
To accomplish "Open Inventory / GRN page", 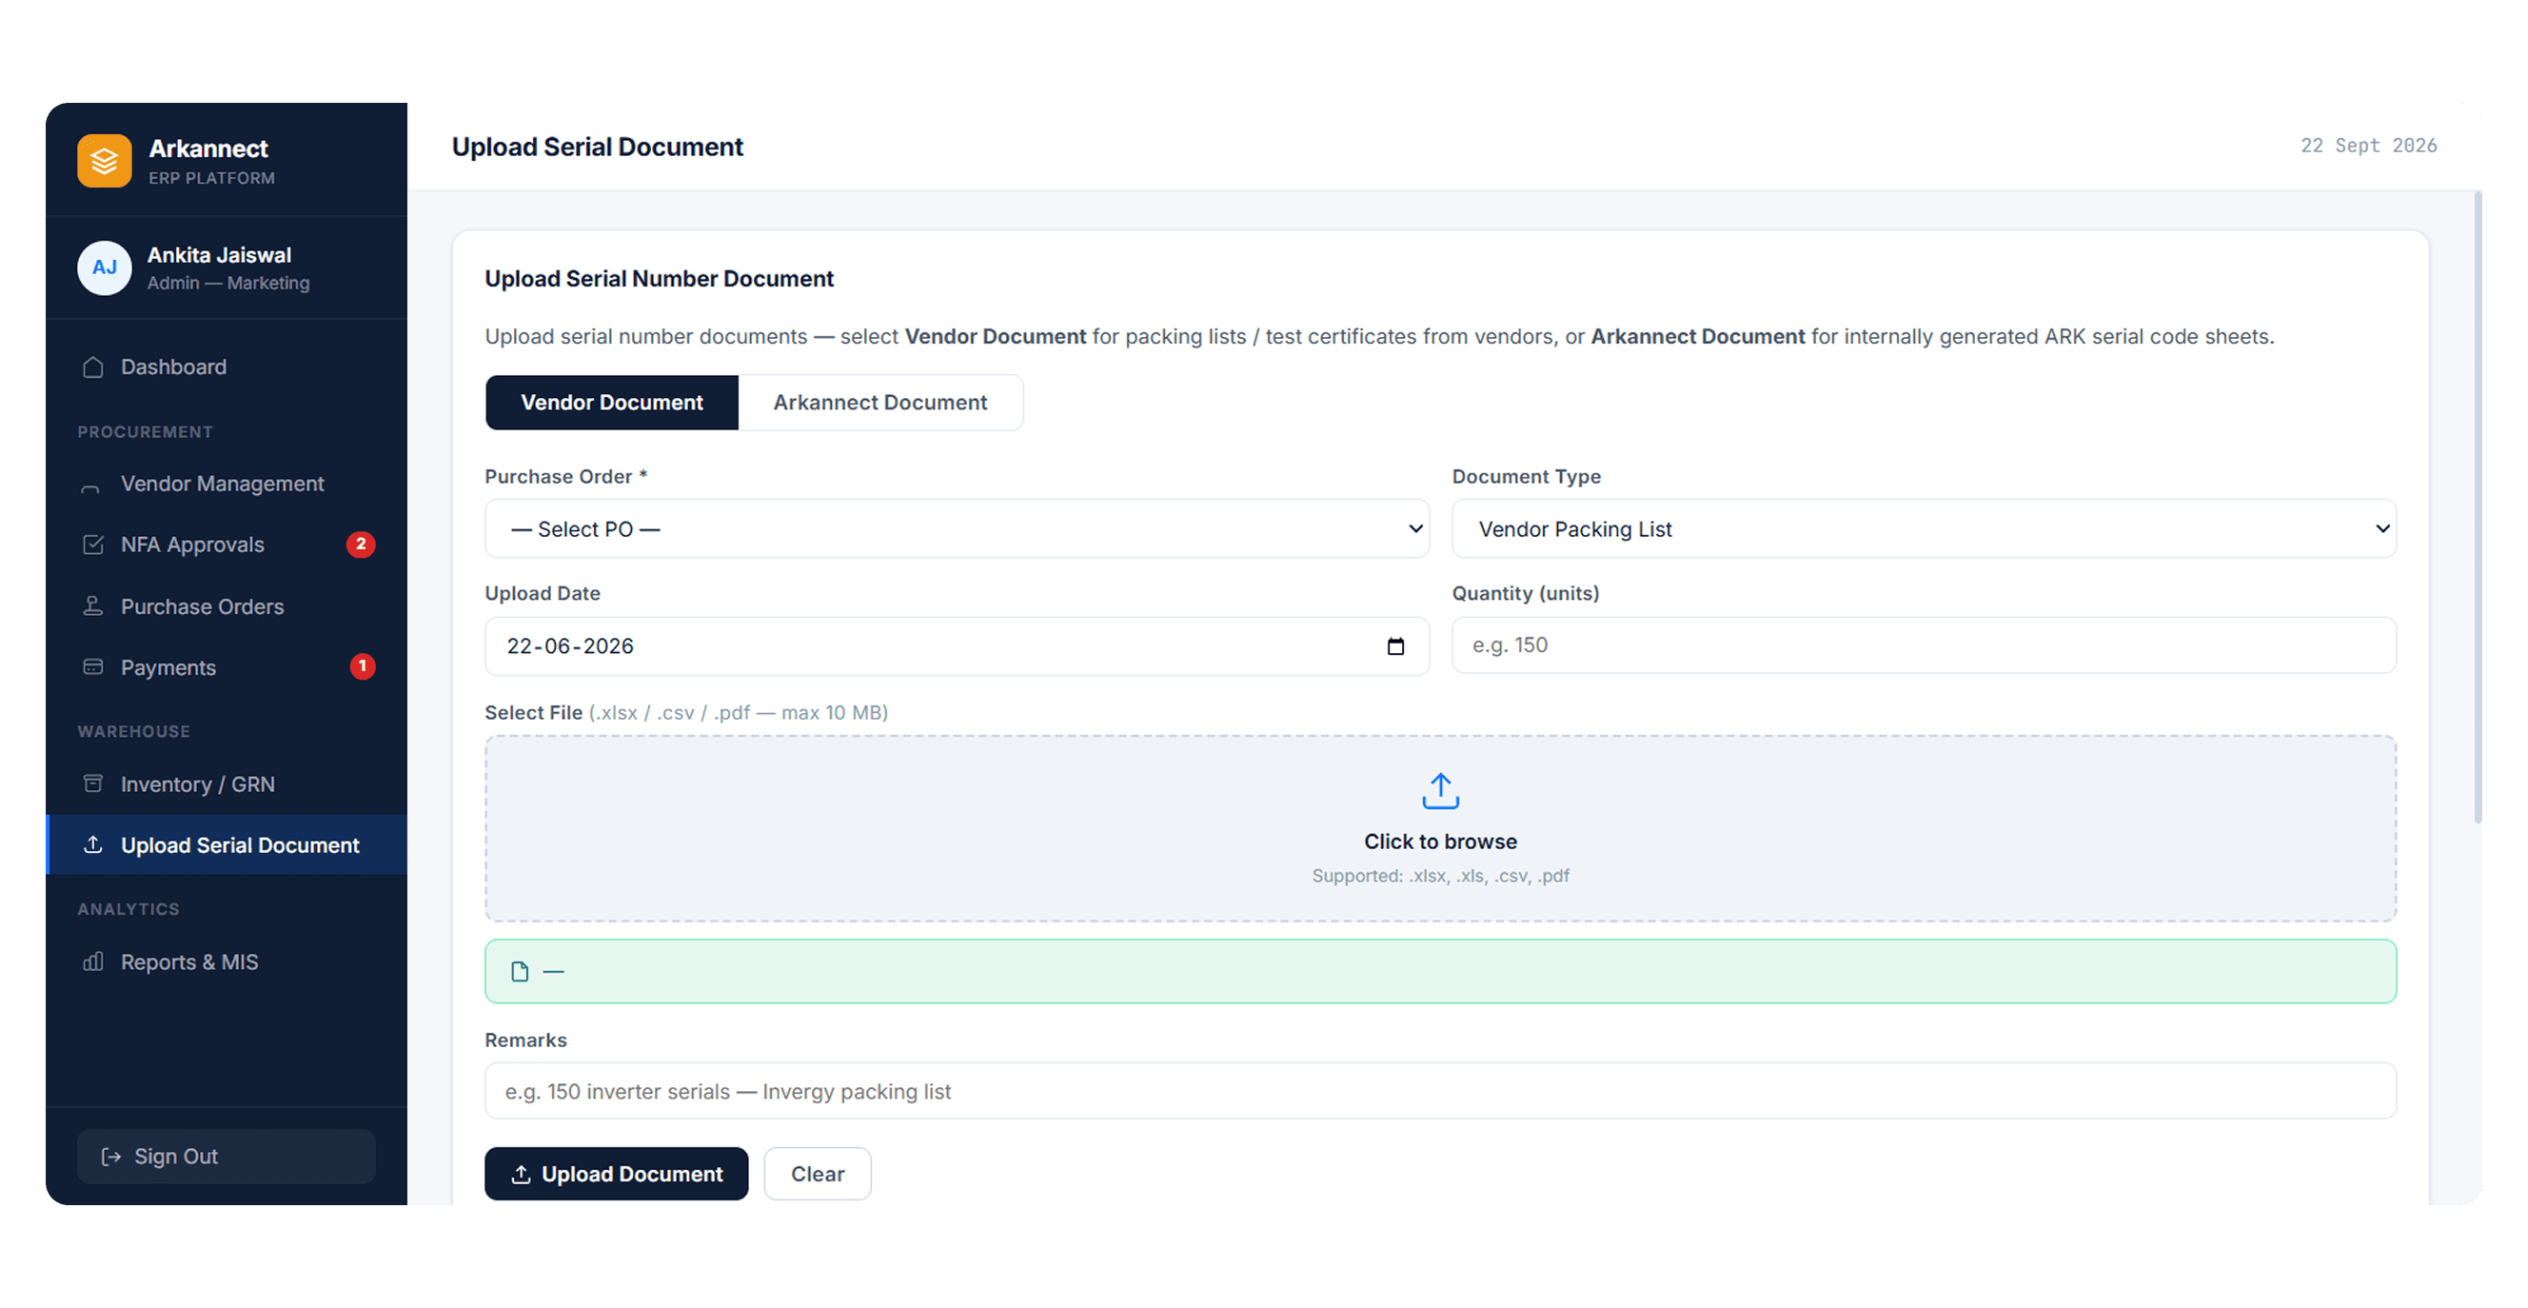I will [x=227, y=784].
